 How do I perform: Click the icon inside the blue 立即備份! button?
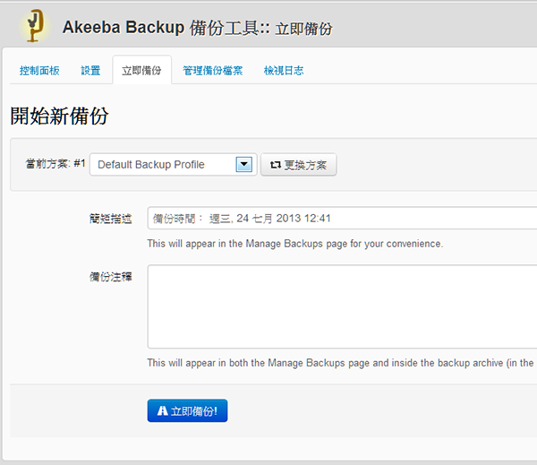coord(162,411)
